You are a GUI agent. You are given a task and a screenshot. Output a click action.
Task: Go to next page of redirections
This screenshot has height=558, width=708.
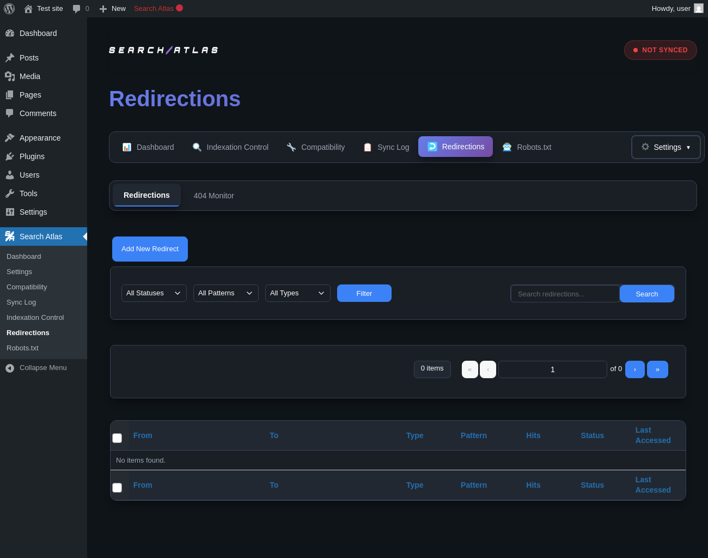point(635,369)
